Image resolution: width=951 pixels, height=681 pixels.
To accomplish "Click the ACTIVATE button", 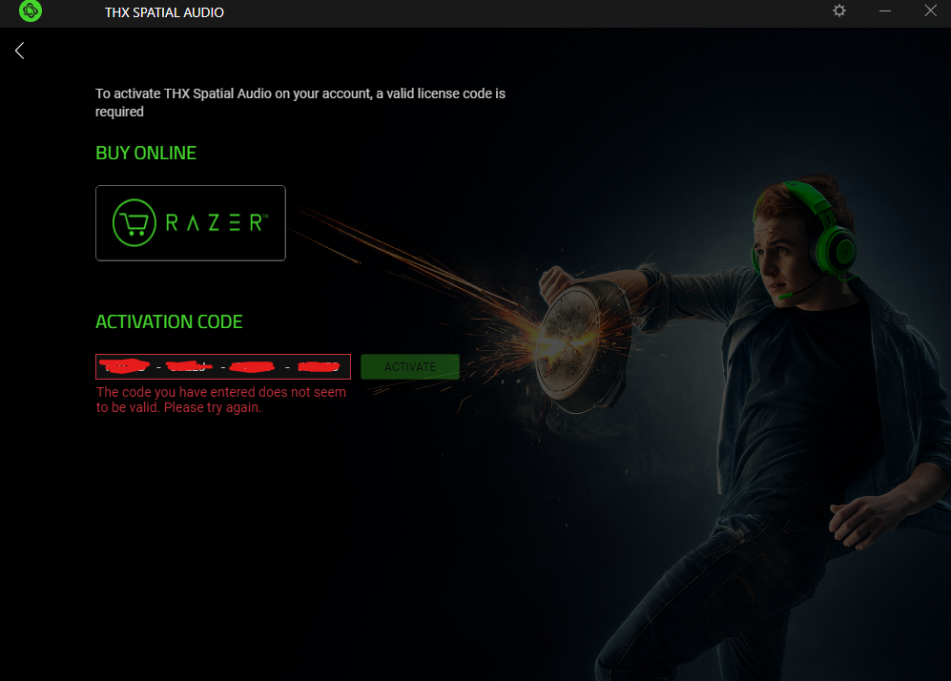I will [410, 367].
